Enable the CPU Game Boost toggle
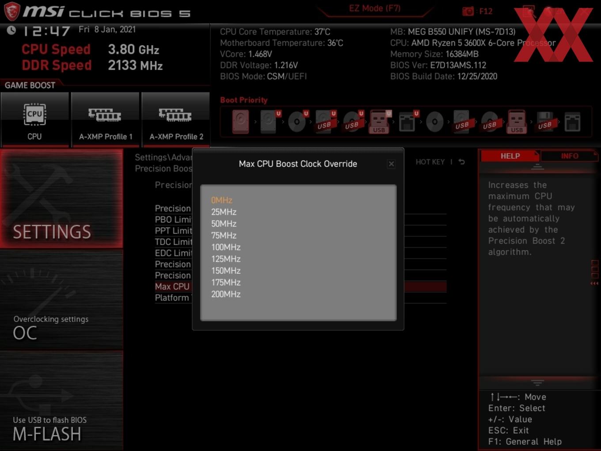Viewport: 601px width, 451px height. pyautogui.click(x=34, y=119)
